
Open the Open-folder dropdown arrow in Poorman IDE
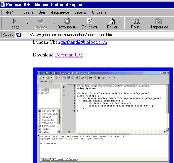click(51, 77)
